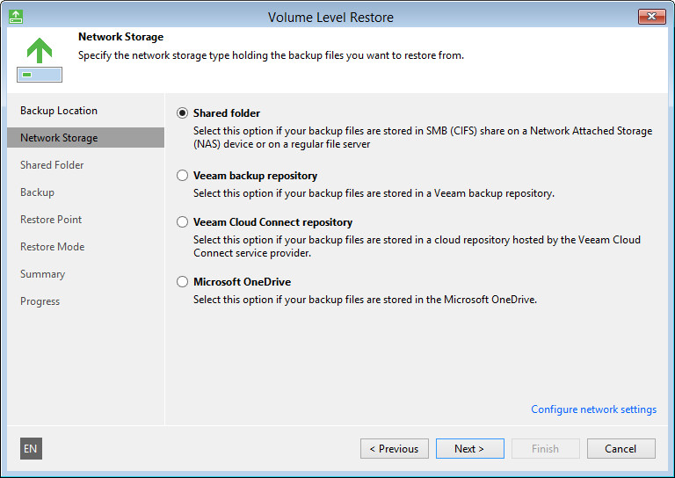Click Next to continue the wizard

point(469,449)
